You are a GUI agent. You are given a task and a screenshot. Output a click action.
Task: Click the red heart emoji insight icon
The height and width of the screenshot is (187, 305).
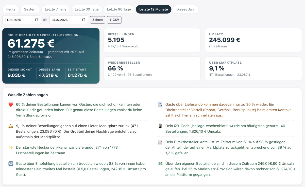(x=11, y=105)
